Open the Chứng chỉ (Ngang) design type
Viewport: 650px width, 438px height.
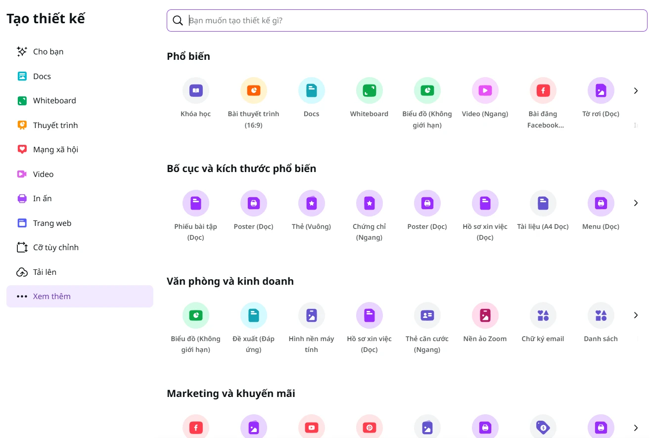[370, 203]
